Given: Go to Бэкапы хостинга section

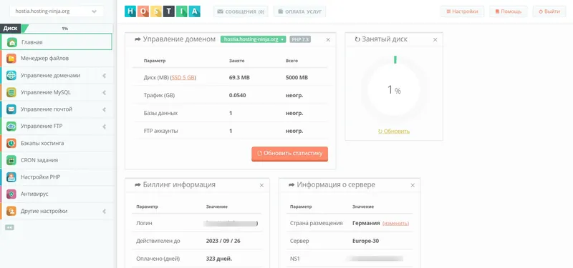Looking at the screenshot, I should point(57,144).
